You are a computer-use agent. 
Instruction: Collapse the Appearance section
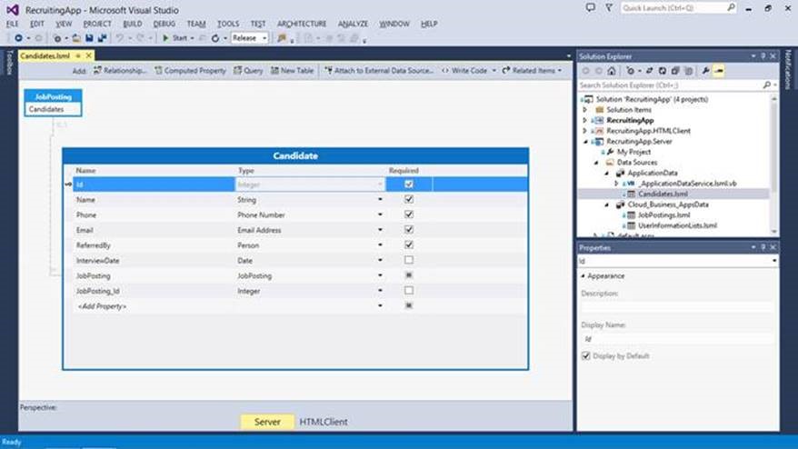[584, 276]
